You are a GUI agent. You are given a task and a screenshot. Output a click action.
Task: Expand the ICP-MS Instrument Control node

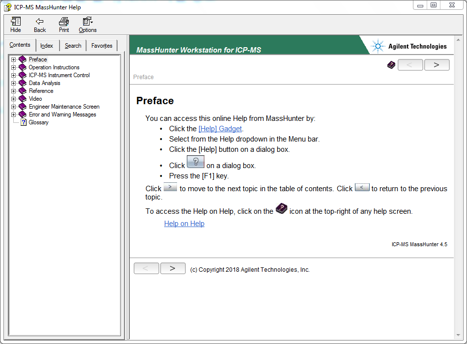[x=13, y=75]
